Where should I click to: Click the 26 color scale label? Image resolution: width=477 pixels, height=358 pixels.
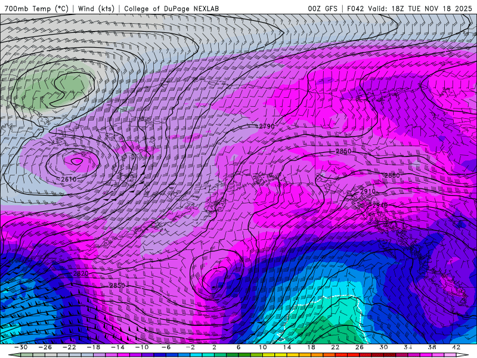click(360, 347)
